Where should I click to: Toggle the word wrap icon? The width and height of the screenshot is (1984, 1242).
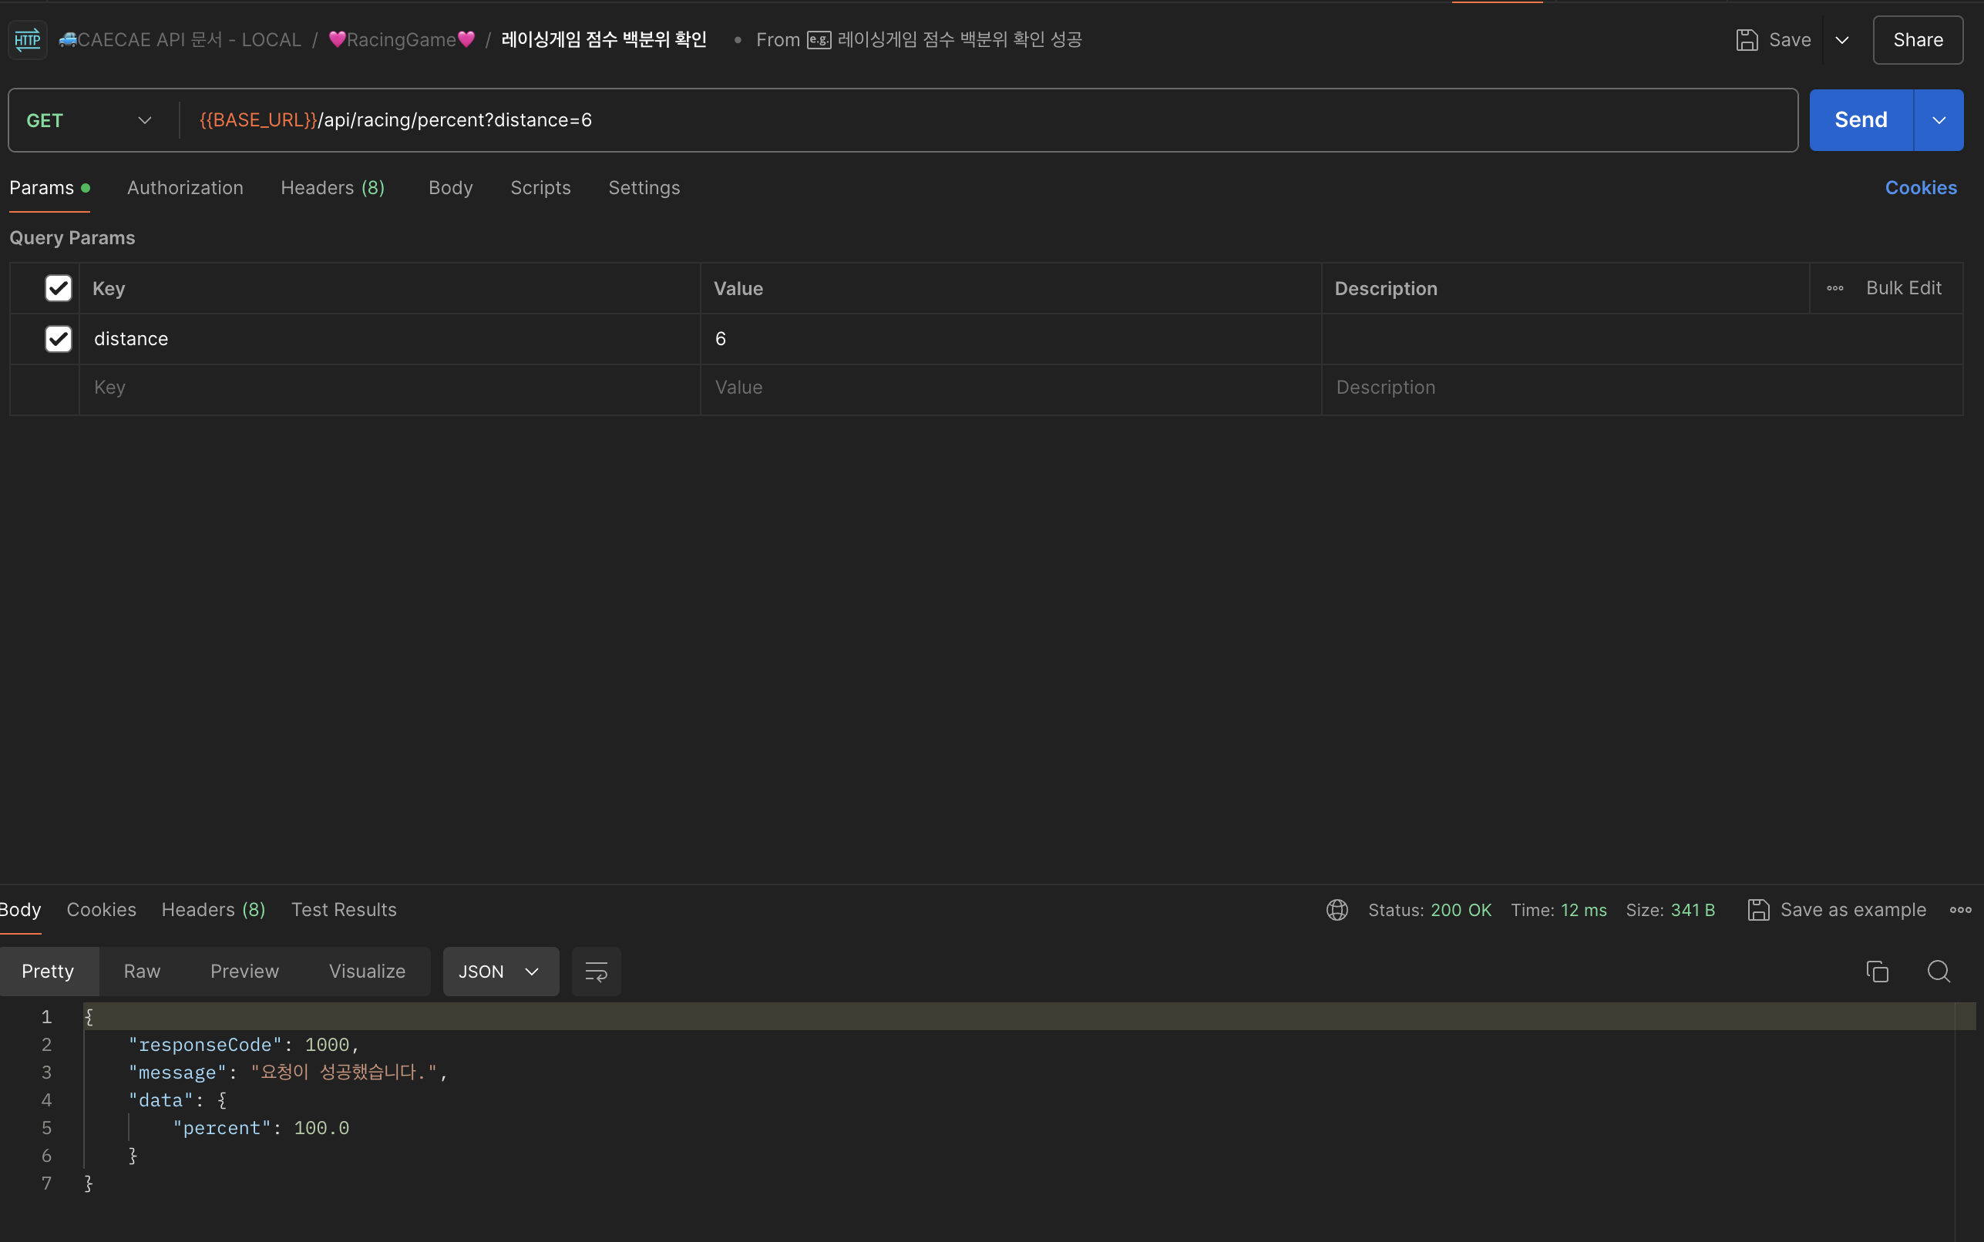[596, 971]
